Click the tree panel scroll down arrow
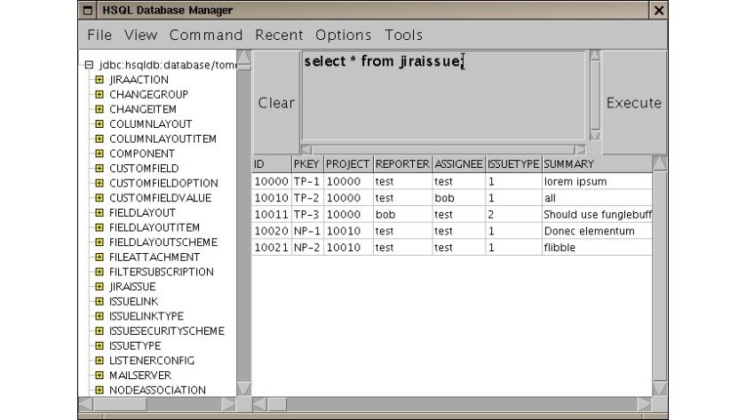Viewport: 746px width, 420px height. [243, 388]
